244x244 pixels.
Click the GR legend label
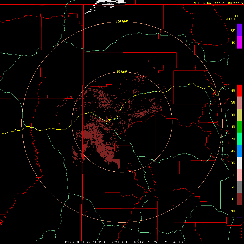(x=233, y=102)
